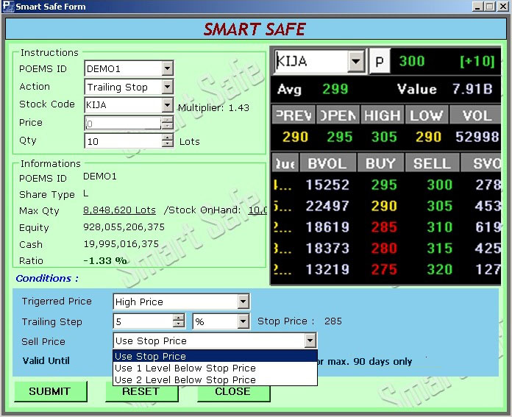Select the sell price 300 in order book
This screenshot has height=417, width=512.
tap(439, 185)
